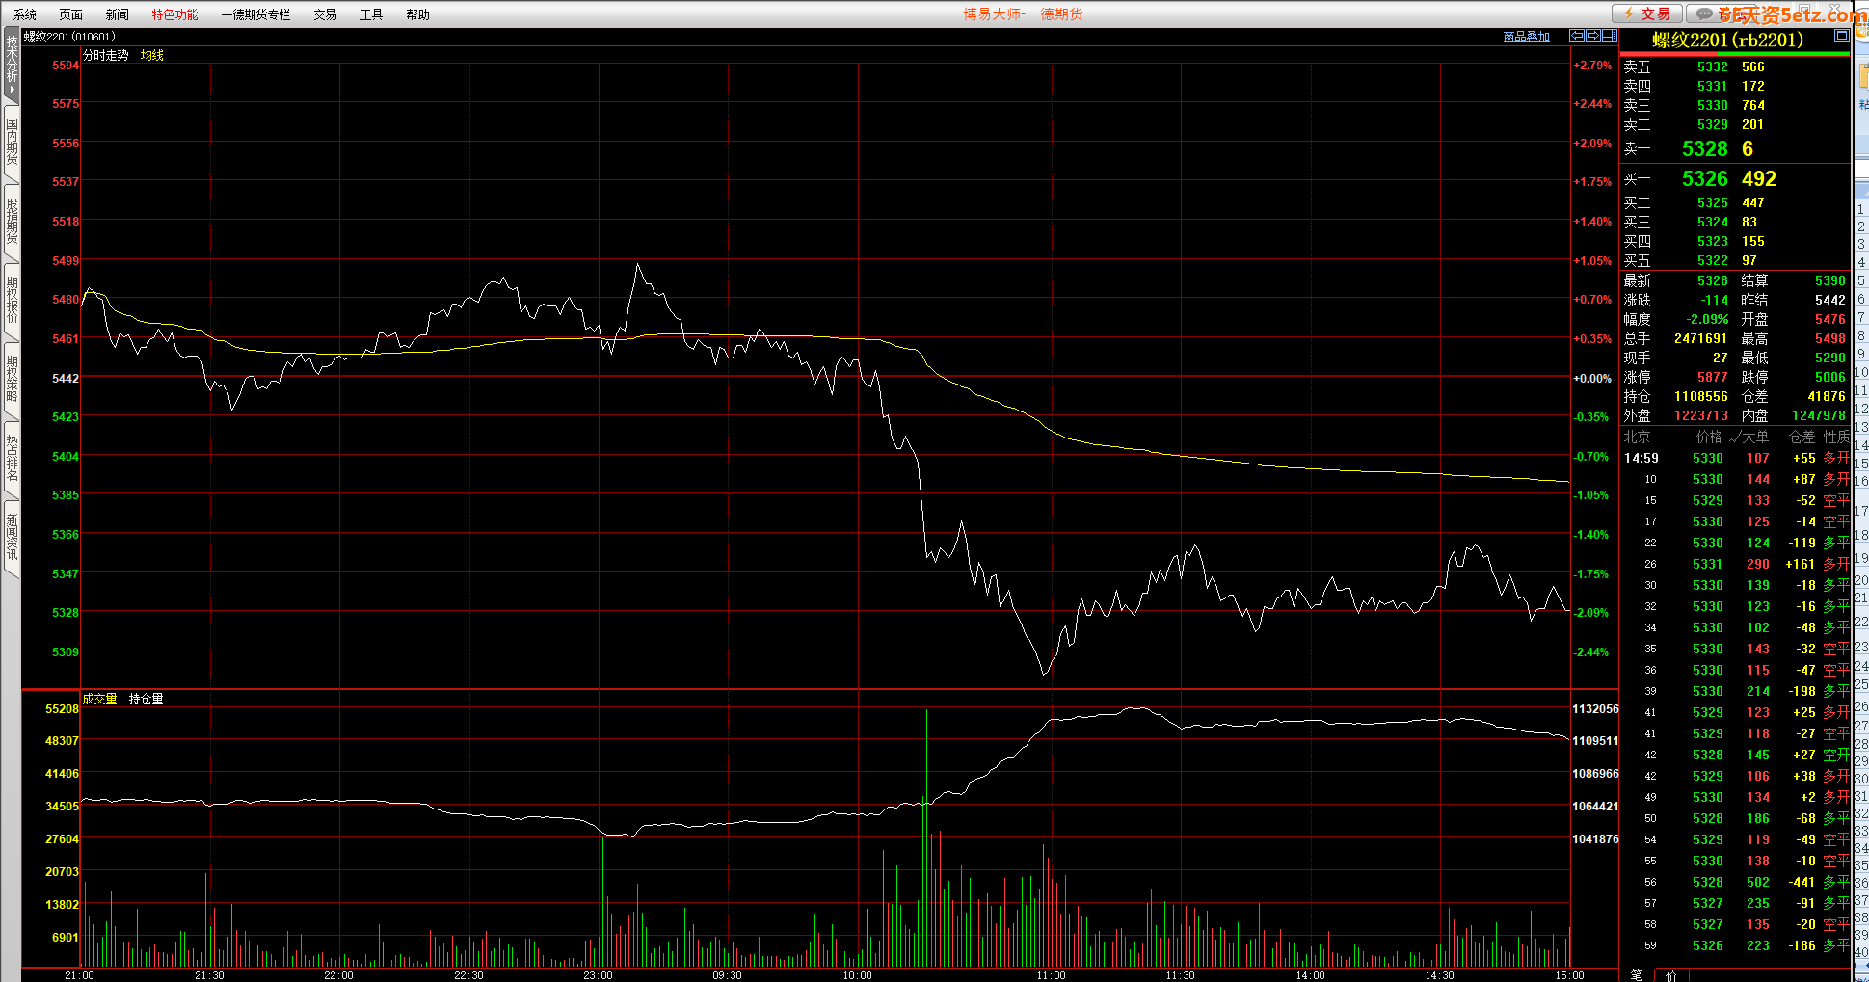Click the split panel layout icon
This screenshot has width=1869, height=982.
(x=1609, y=36)
